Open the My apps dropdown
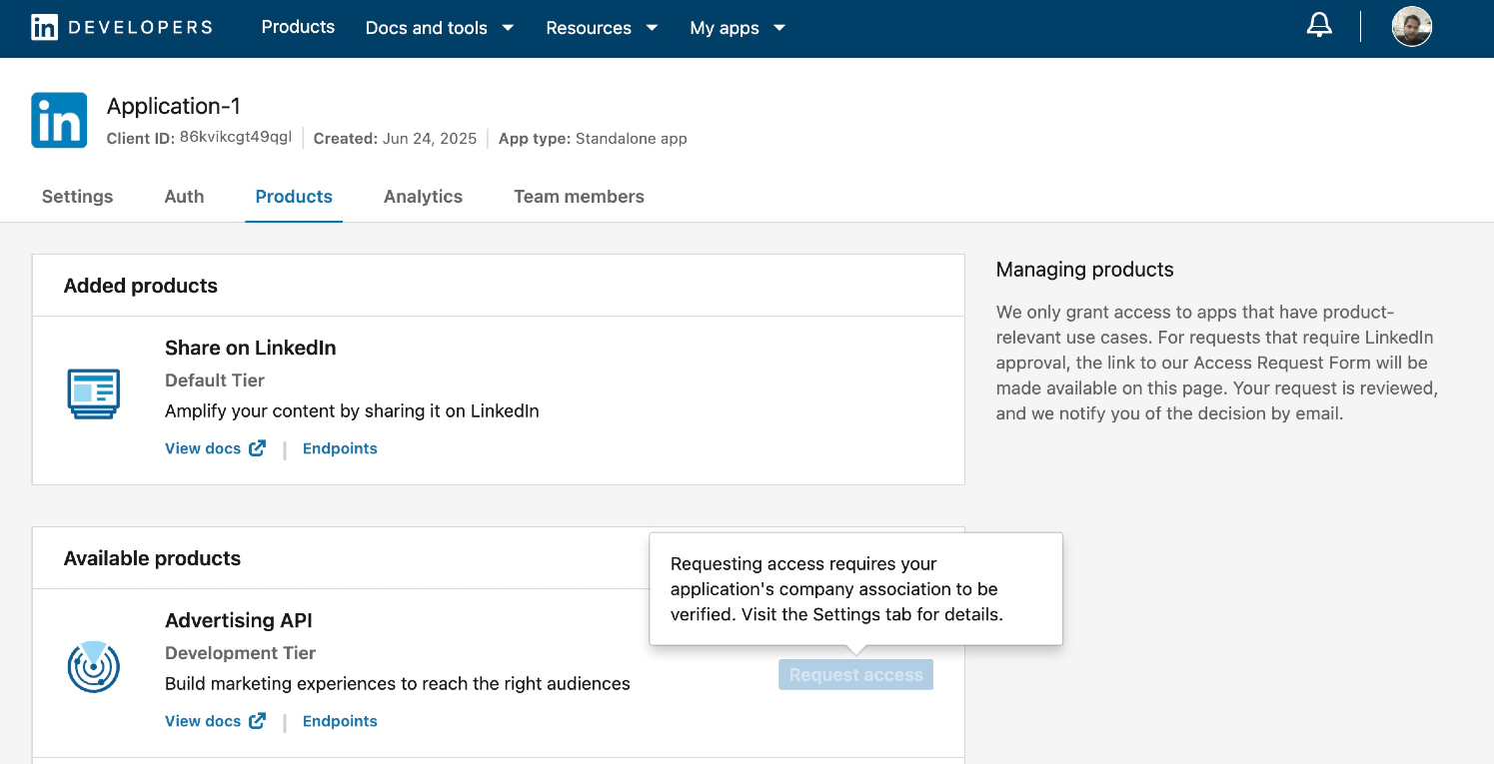1494x764 pixels. (738, 28)
